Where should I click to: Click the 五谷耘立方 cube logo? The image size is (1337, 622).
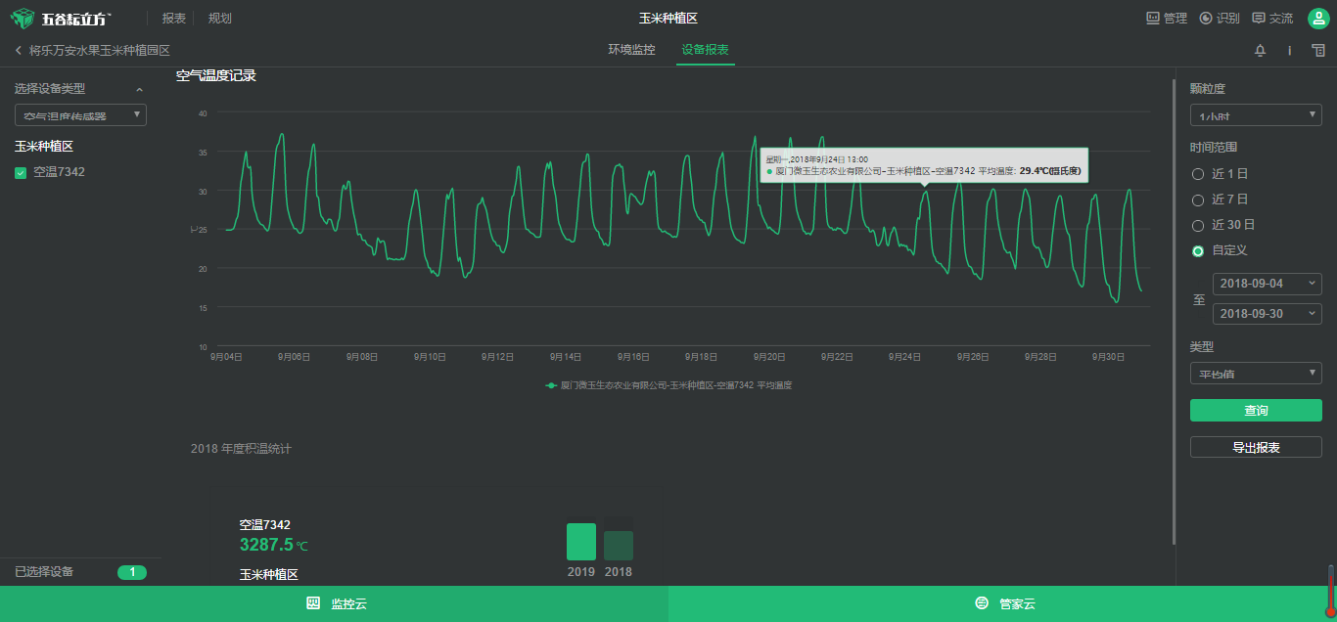click(x=23, y=19)
